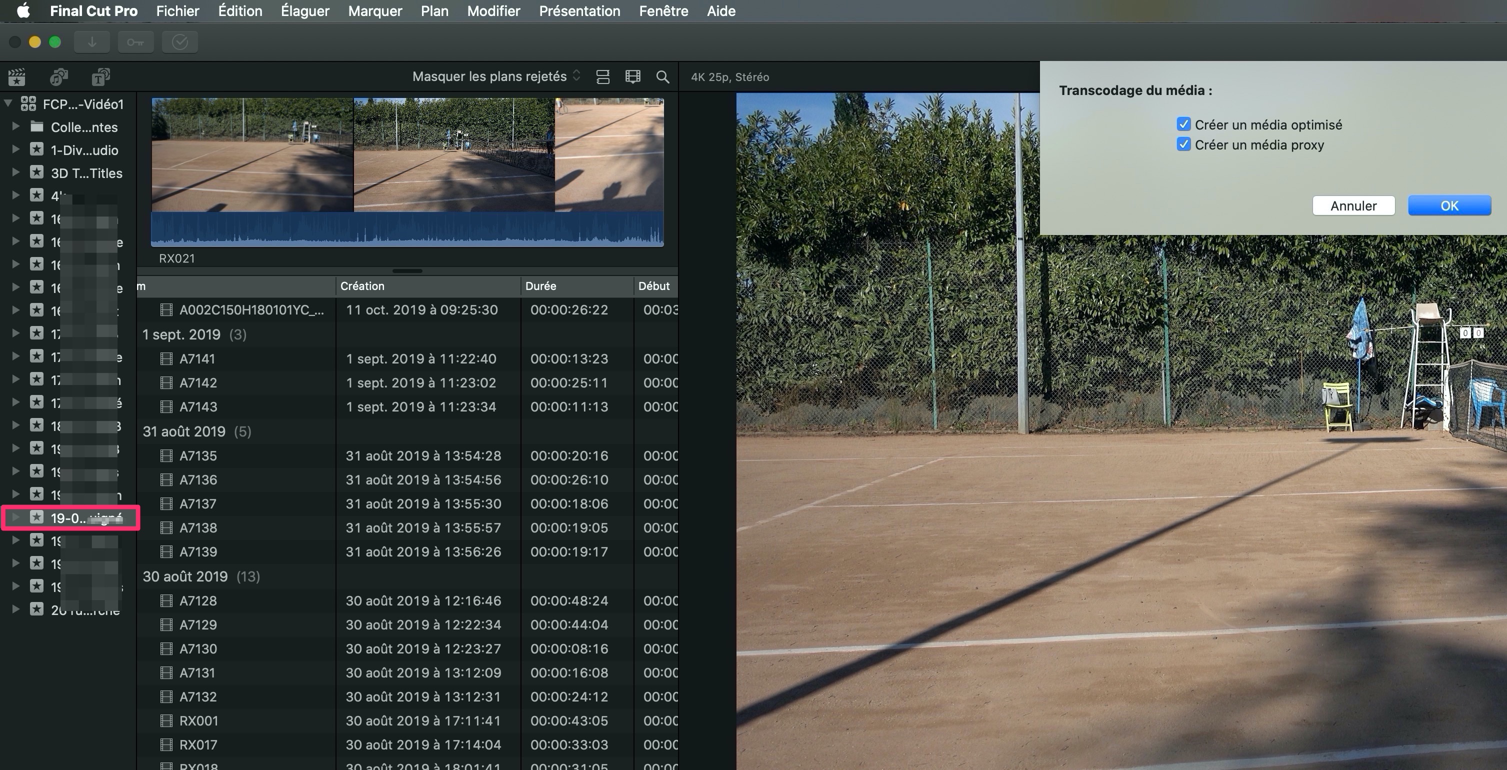Viewport: 1507px width, 770px height.
Task: Select clip A7137 in the list
Action: click(197, 504)
